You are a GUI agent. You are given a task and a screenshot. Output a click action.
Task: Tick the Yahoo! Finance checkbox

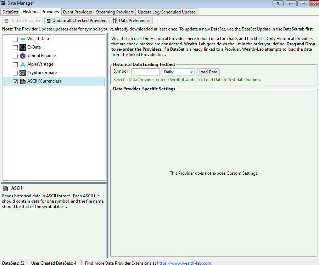click(15, 56)
